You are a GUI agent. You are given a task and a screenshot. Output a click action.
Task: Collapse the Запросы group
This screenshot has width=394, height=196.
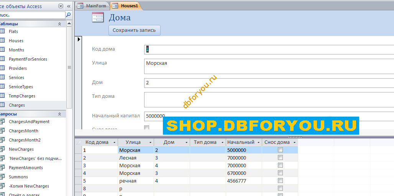59,114
